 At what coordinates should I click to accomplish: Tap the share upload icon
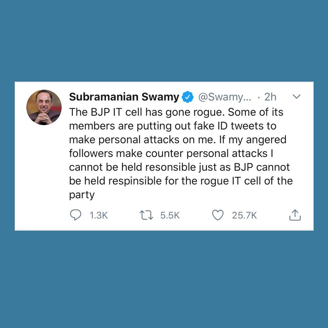click(295, 215)
